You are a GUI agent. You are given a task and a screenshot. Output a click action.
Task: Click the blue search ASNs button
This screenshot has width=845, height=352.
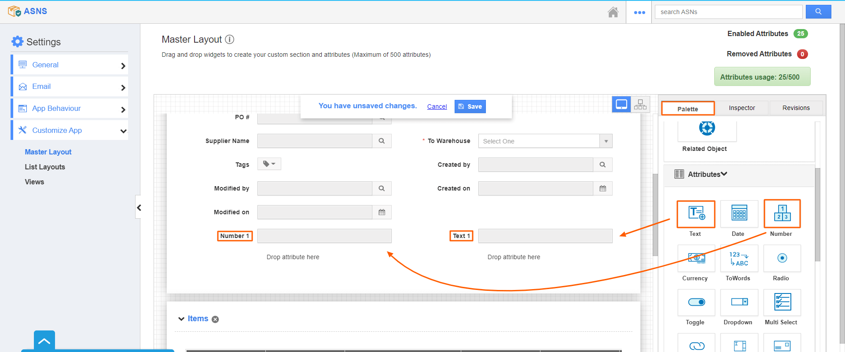click(818, 12)
